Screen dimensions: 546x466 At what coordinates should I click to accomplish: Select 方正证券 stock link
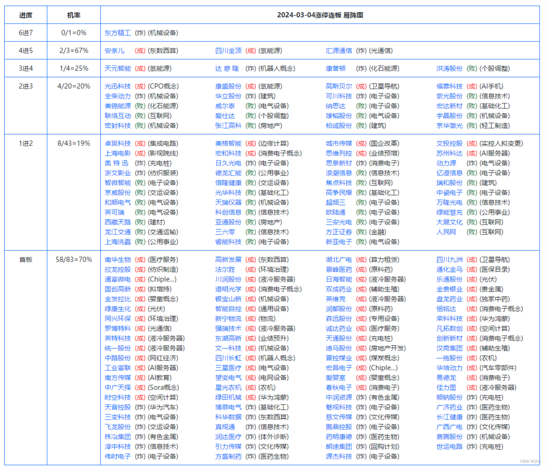point(339,232)
